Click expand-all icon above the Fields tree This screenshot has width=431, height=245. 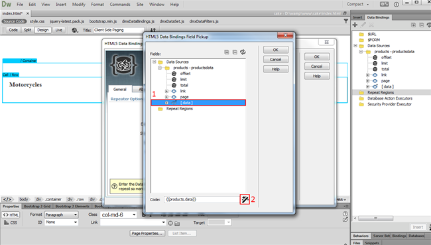(x=227, y=52)
